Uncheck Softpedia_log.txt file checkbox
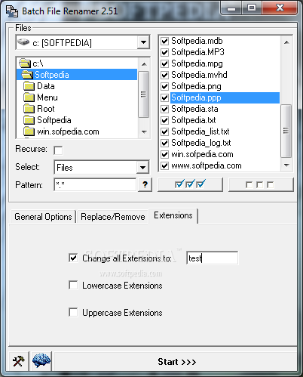 (164, 143)
